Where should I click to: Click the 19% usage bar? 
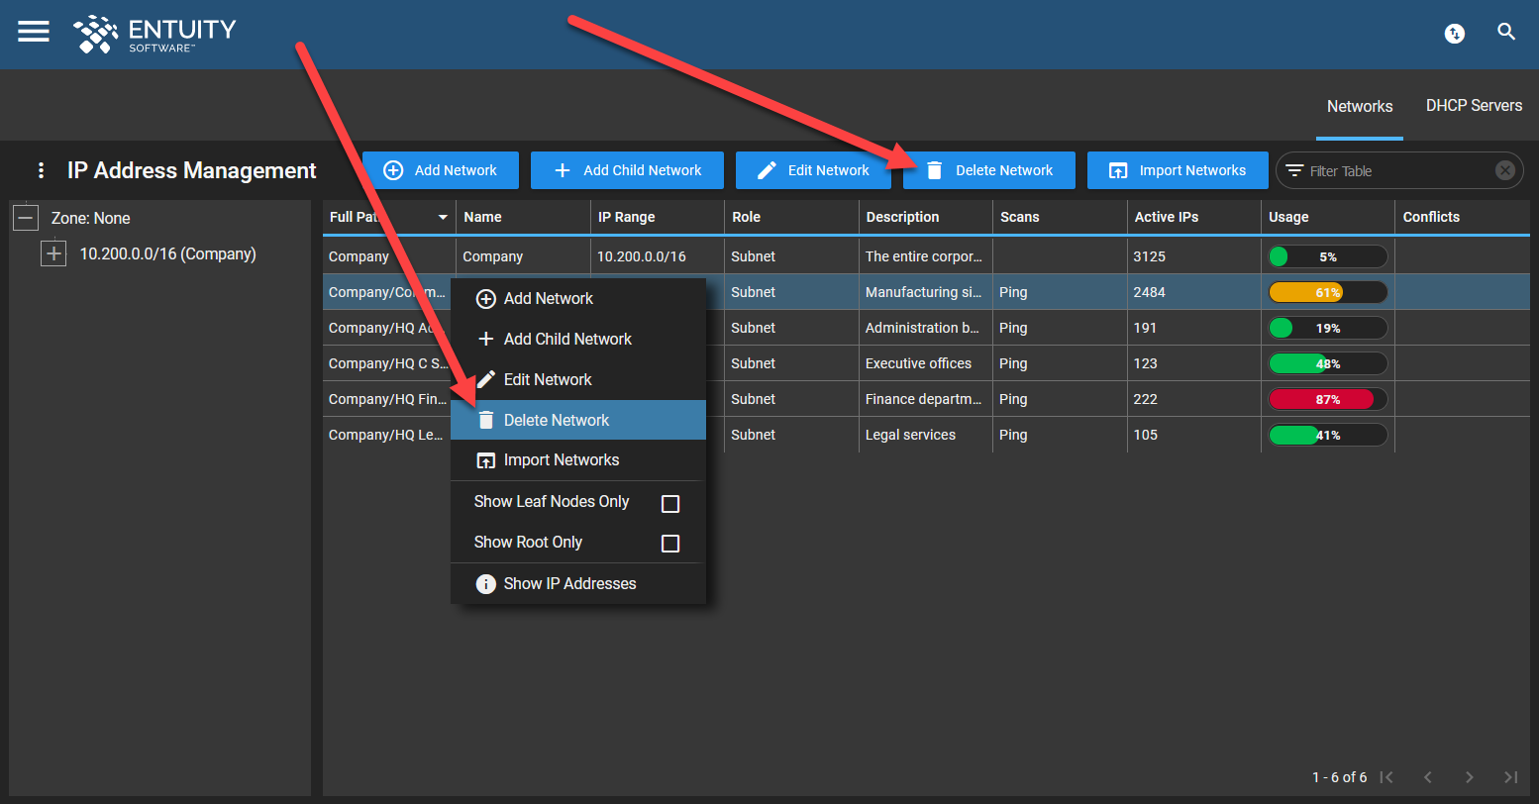pos(1328,328)
